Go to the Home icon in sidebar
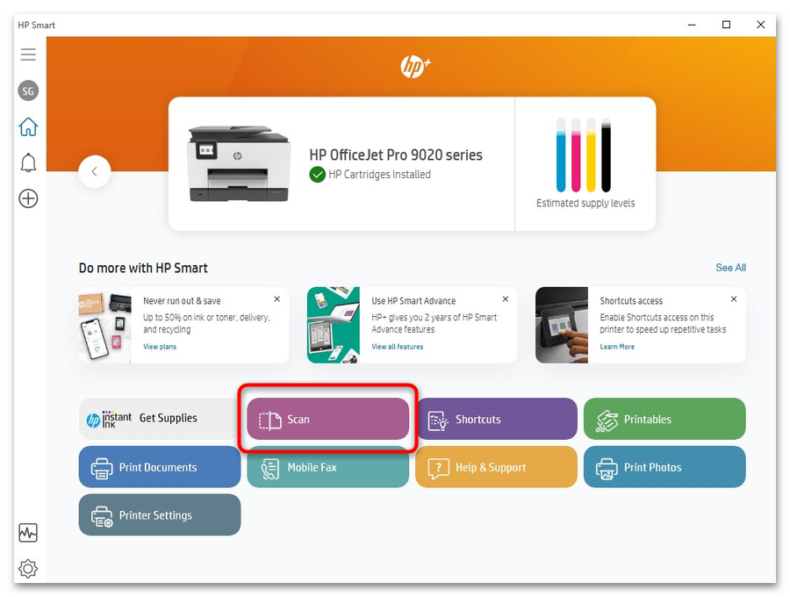Viewport: 790px width, 597px height. [28, 127]
